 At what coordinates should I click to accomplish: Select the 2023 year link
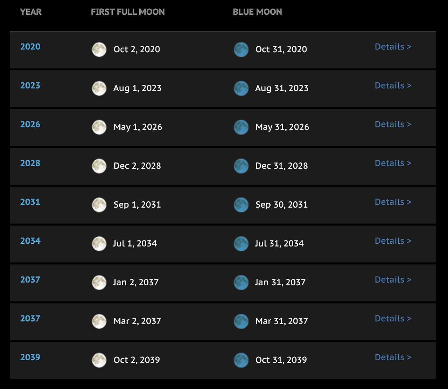point(30,86)
